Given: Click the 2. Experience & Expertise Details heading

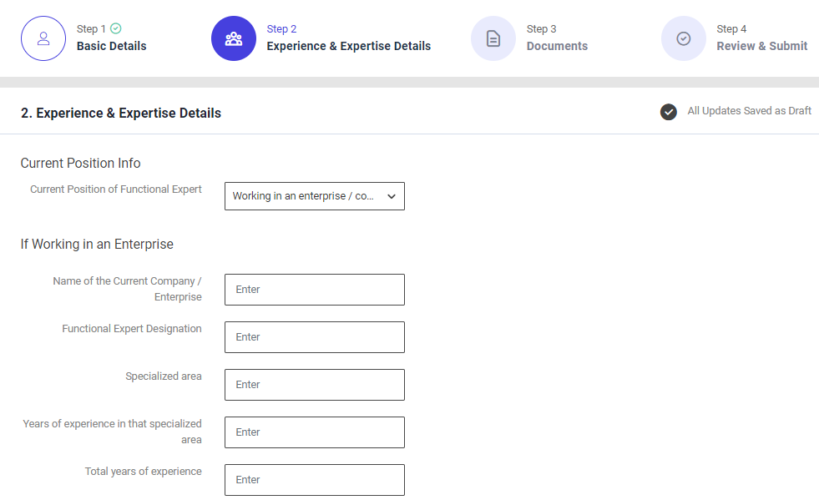Looking at the screenshot, I should [x=121, y=113].
